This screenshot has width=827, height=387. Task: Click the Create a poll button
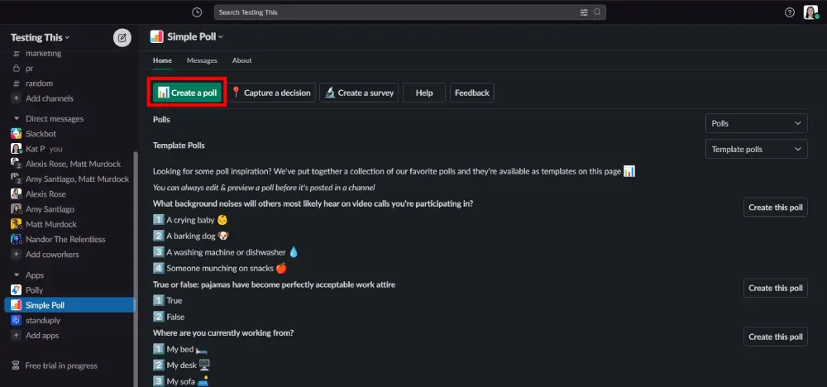pyautogui.click(x=187, y=93)
